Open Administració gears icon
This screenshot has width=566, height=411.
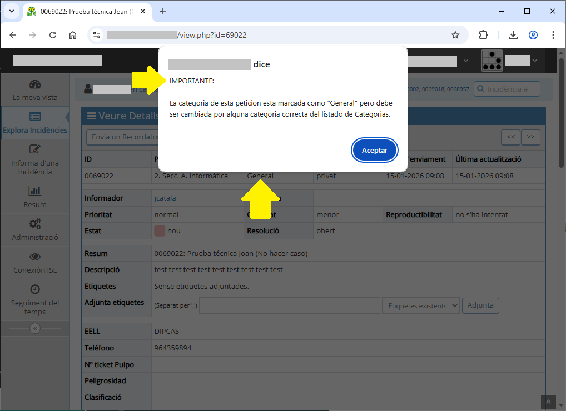[x=35, y=224]
